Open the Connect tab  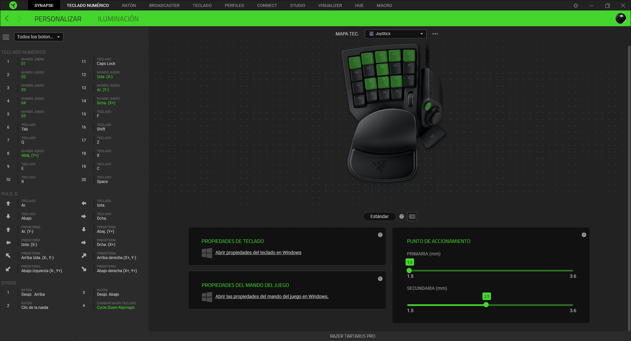pos(267,5)
